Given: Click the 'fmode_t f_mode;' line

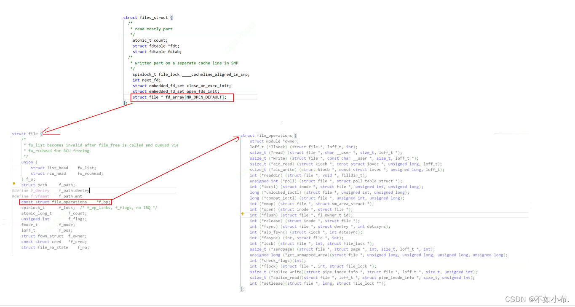Looking at the screenshot, I should point(48,225).
